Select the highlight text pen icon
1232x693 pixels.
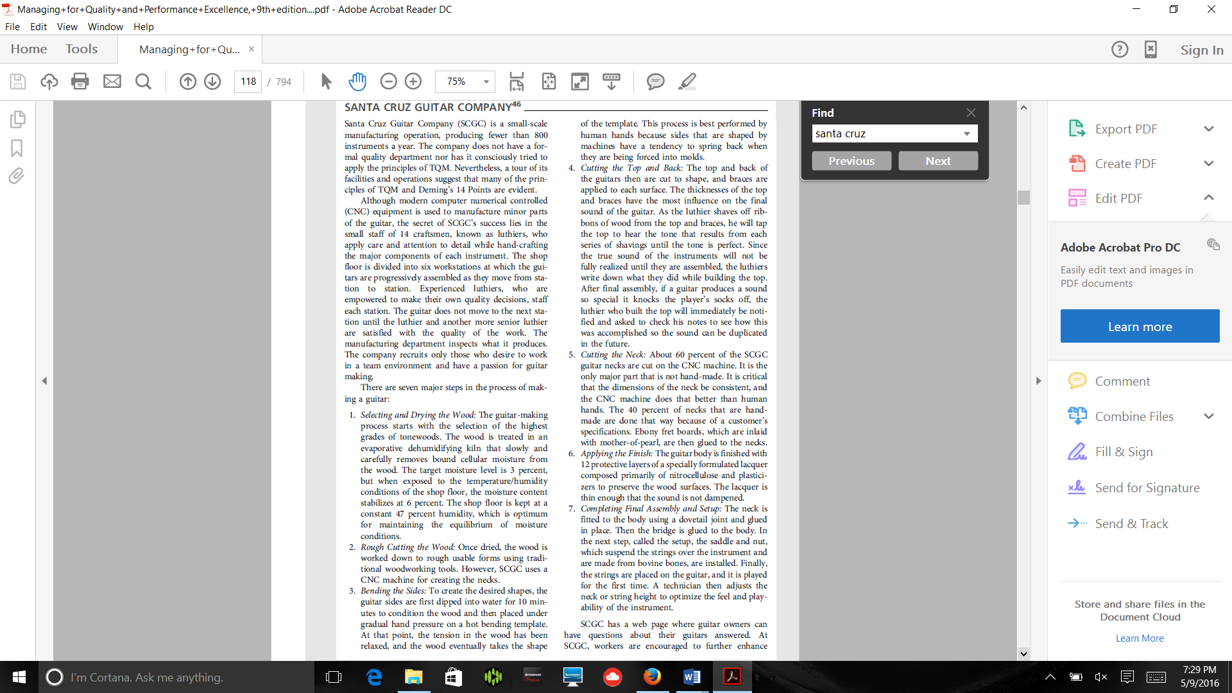tap(687, 81)
